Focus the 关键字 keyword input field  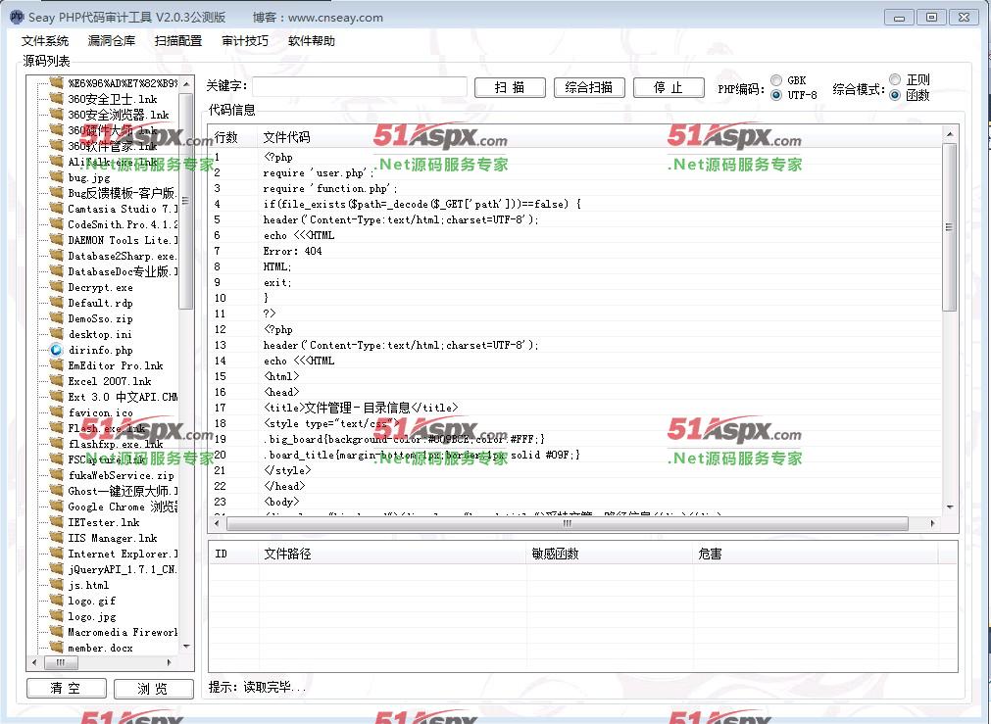tap(360, 86)
